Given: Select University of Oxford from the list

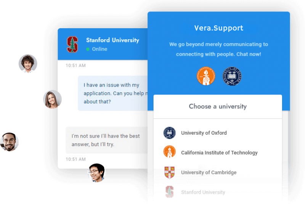Looking at the screenshot, I should 204,133.
